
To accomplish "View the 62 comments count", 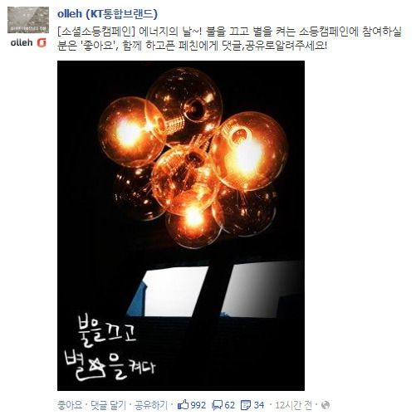I will (229, 405).
